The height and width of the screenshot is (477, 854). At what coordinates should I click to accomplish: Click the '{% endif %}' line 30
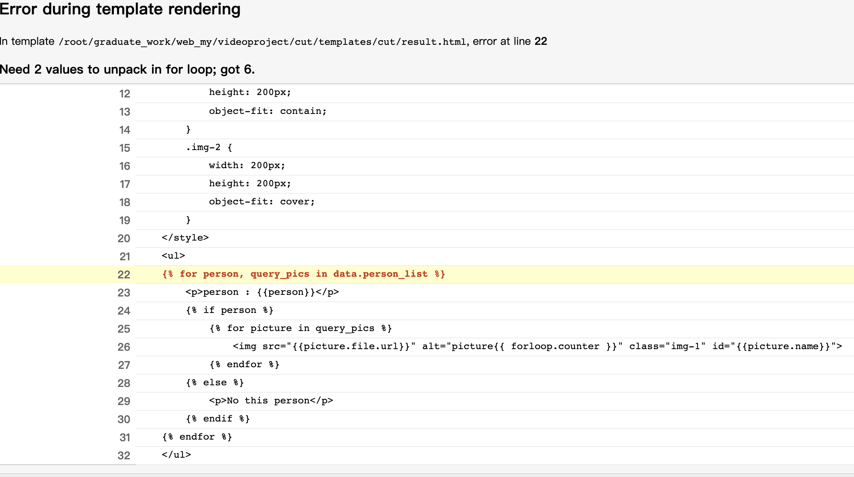tap(217, 419)
